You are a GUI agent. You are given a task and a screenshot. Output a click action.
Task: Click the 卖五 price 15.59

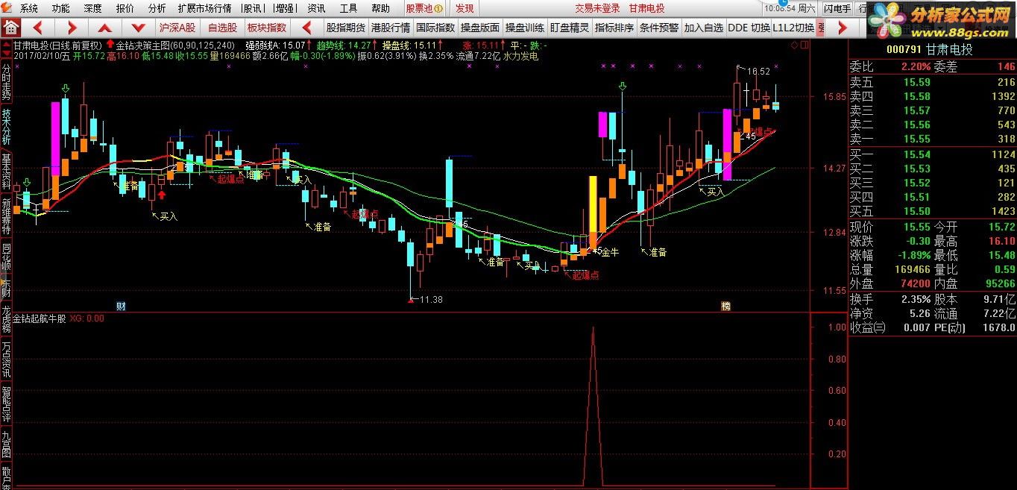[918, 82]
